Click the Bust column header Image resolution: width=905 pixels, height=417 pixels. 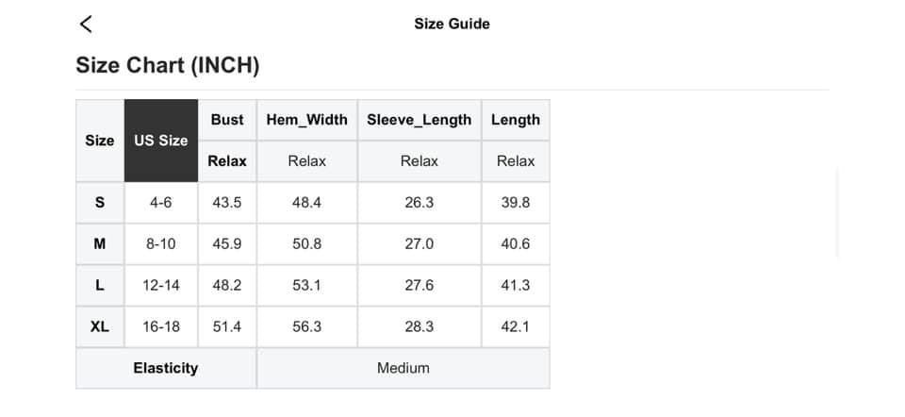pos(227,120)
